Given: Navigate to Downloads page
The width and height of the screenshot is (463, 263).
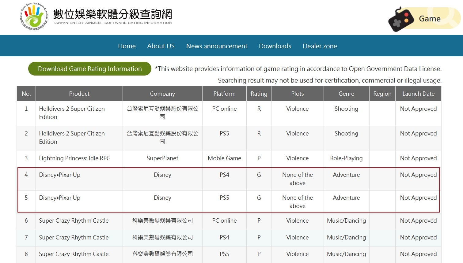Looking at the screenshot, I should coord(275,46).
